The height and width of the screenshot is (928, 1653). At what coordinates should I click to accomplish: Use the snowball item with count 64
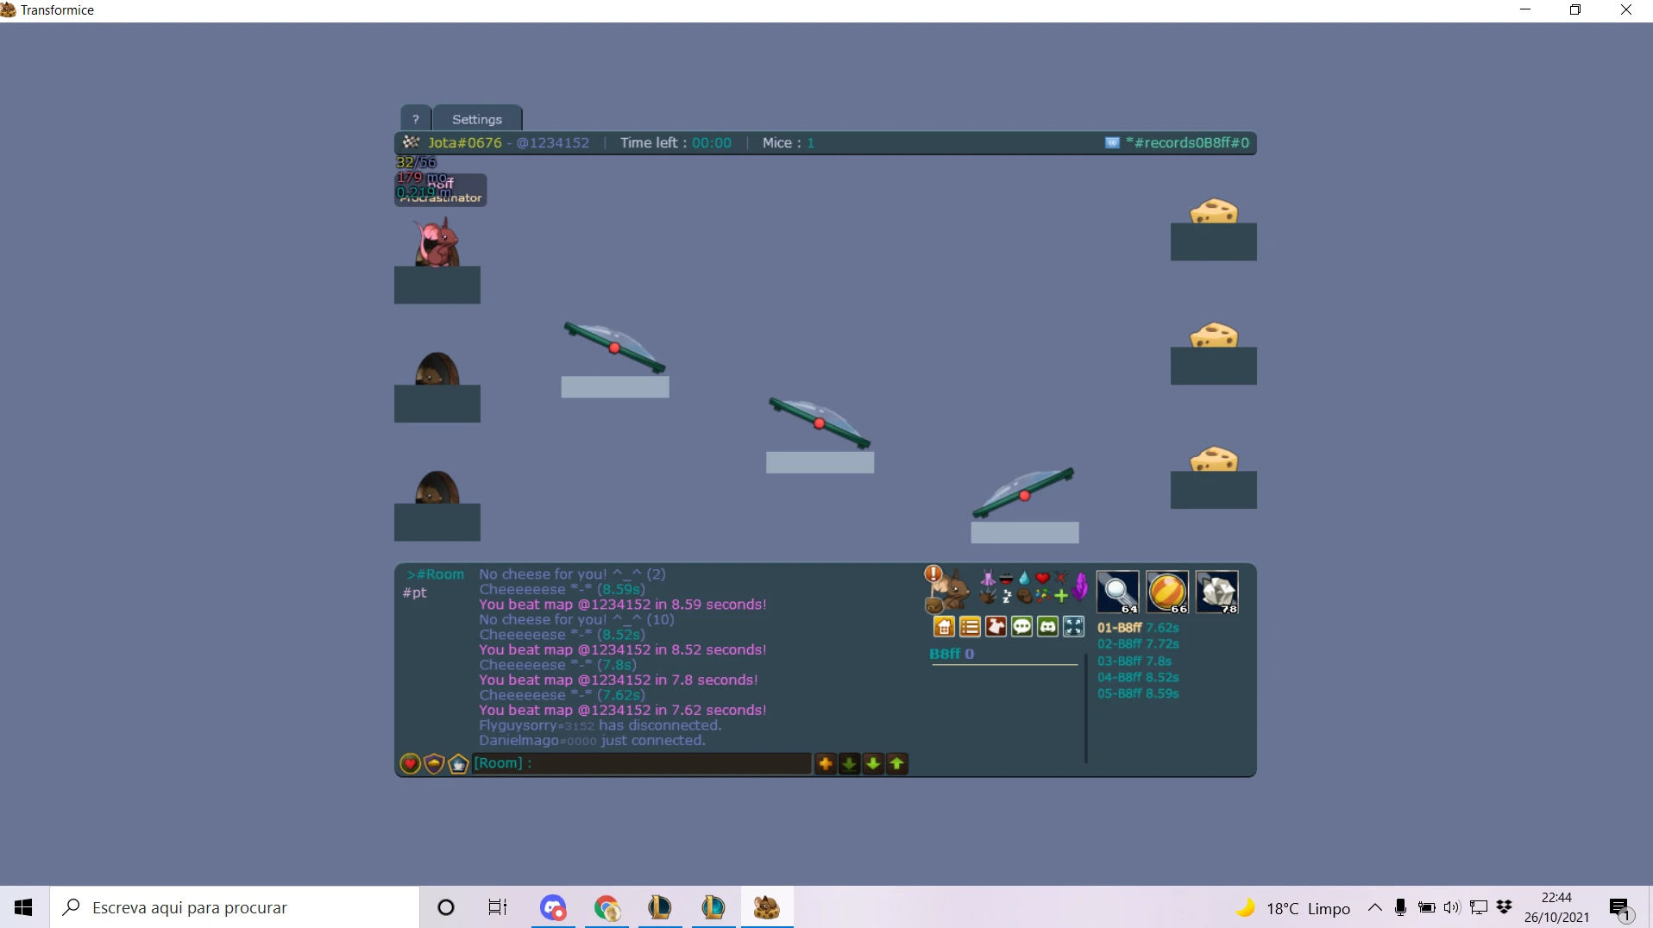(x=1118, y=593)
